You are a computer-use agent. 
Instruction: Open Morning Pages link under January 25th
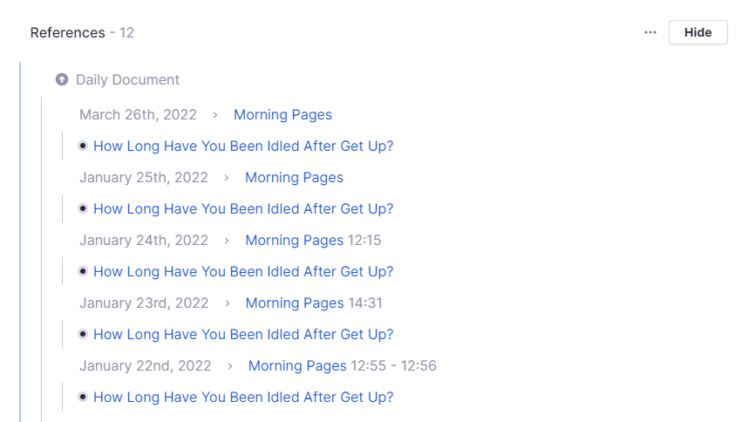point(294,177)
